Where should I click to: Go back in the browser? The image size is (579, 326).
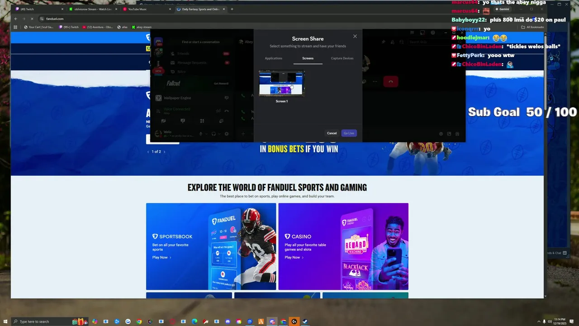(x=16, y=19)
